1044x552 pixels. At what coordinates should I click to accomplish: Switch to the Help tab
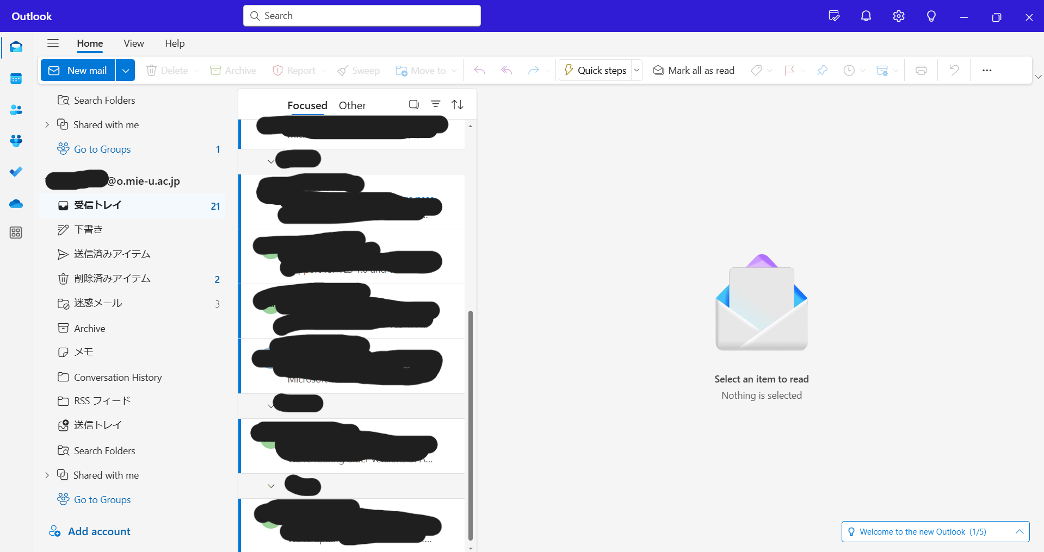pos(175,43)
